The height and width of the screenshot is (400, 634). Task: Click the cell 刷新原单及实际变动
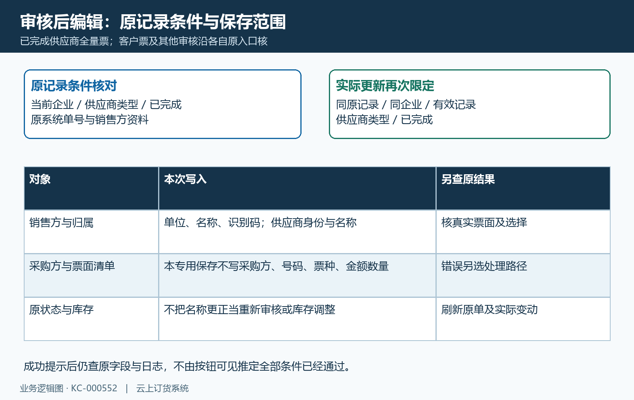(x=523, y=319)
